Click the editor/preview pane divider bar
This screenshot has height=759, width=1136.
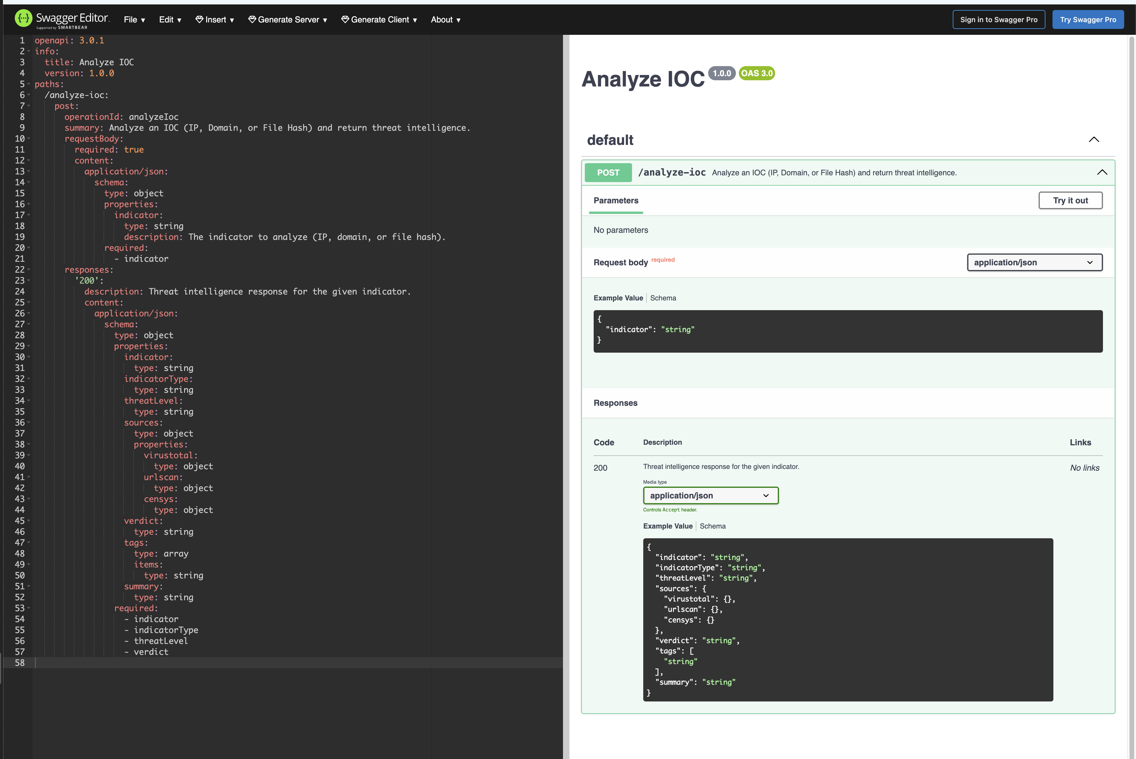[566, 387]
